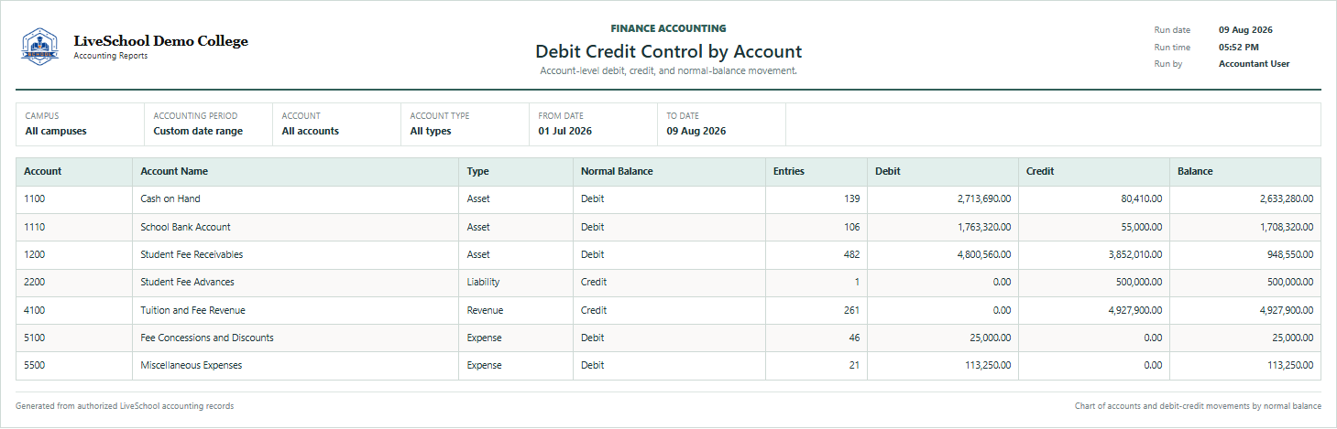
Task: Click the Tuition and Fee Revenue name
Action: pos(192,310)
